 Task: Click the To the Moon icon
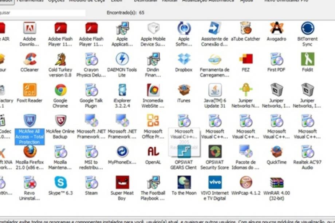184,182
